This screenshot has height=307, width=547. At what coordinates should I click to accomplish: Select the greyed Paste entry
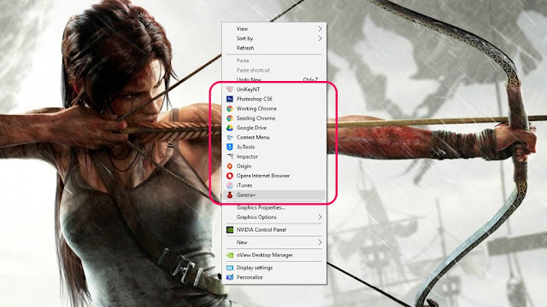tap(274, 61)
